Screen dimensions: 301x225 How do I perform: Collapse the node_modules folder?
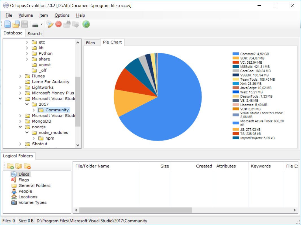(x=27, y=133)
